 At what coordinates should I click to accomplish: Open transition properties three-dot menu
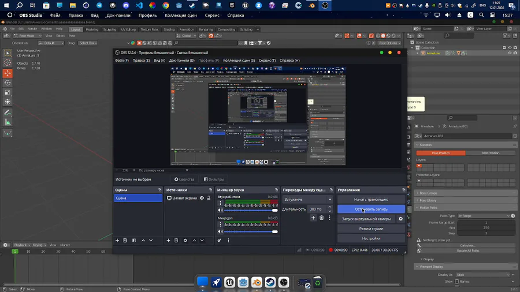pyautogui.click(x=330, y=218)
